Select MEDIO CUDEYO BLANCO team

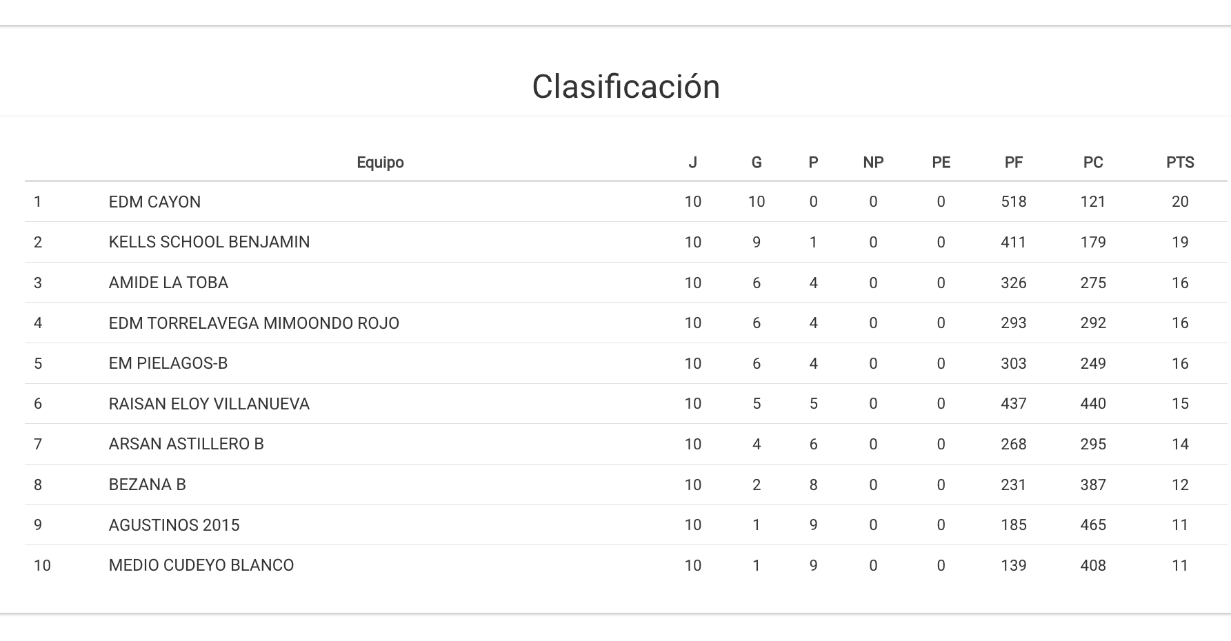coord(201,565)
